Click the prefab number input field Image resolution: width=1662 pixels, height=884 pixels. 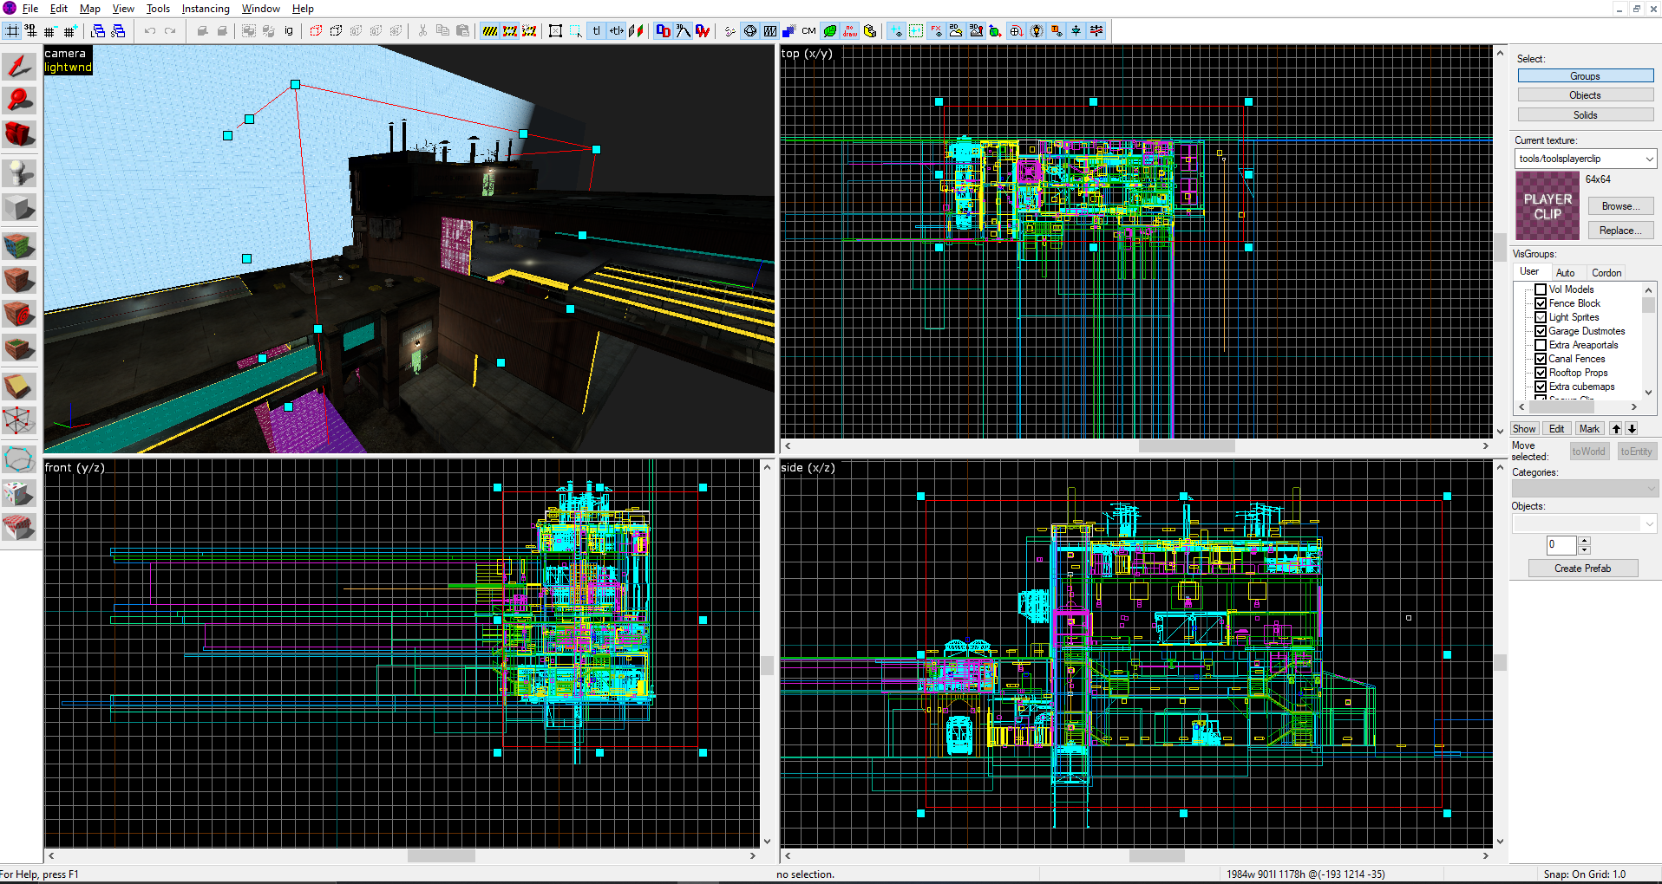pyautogui.click(x=1561, y=545)
